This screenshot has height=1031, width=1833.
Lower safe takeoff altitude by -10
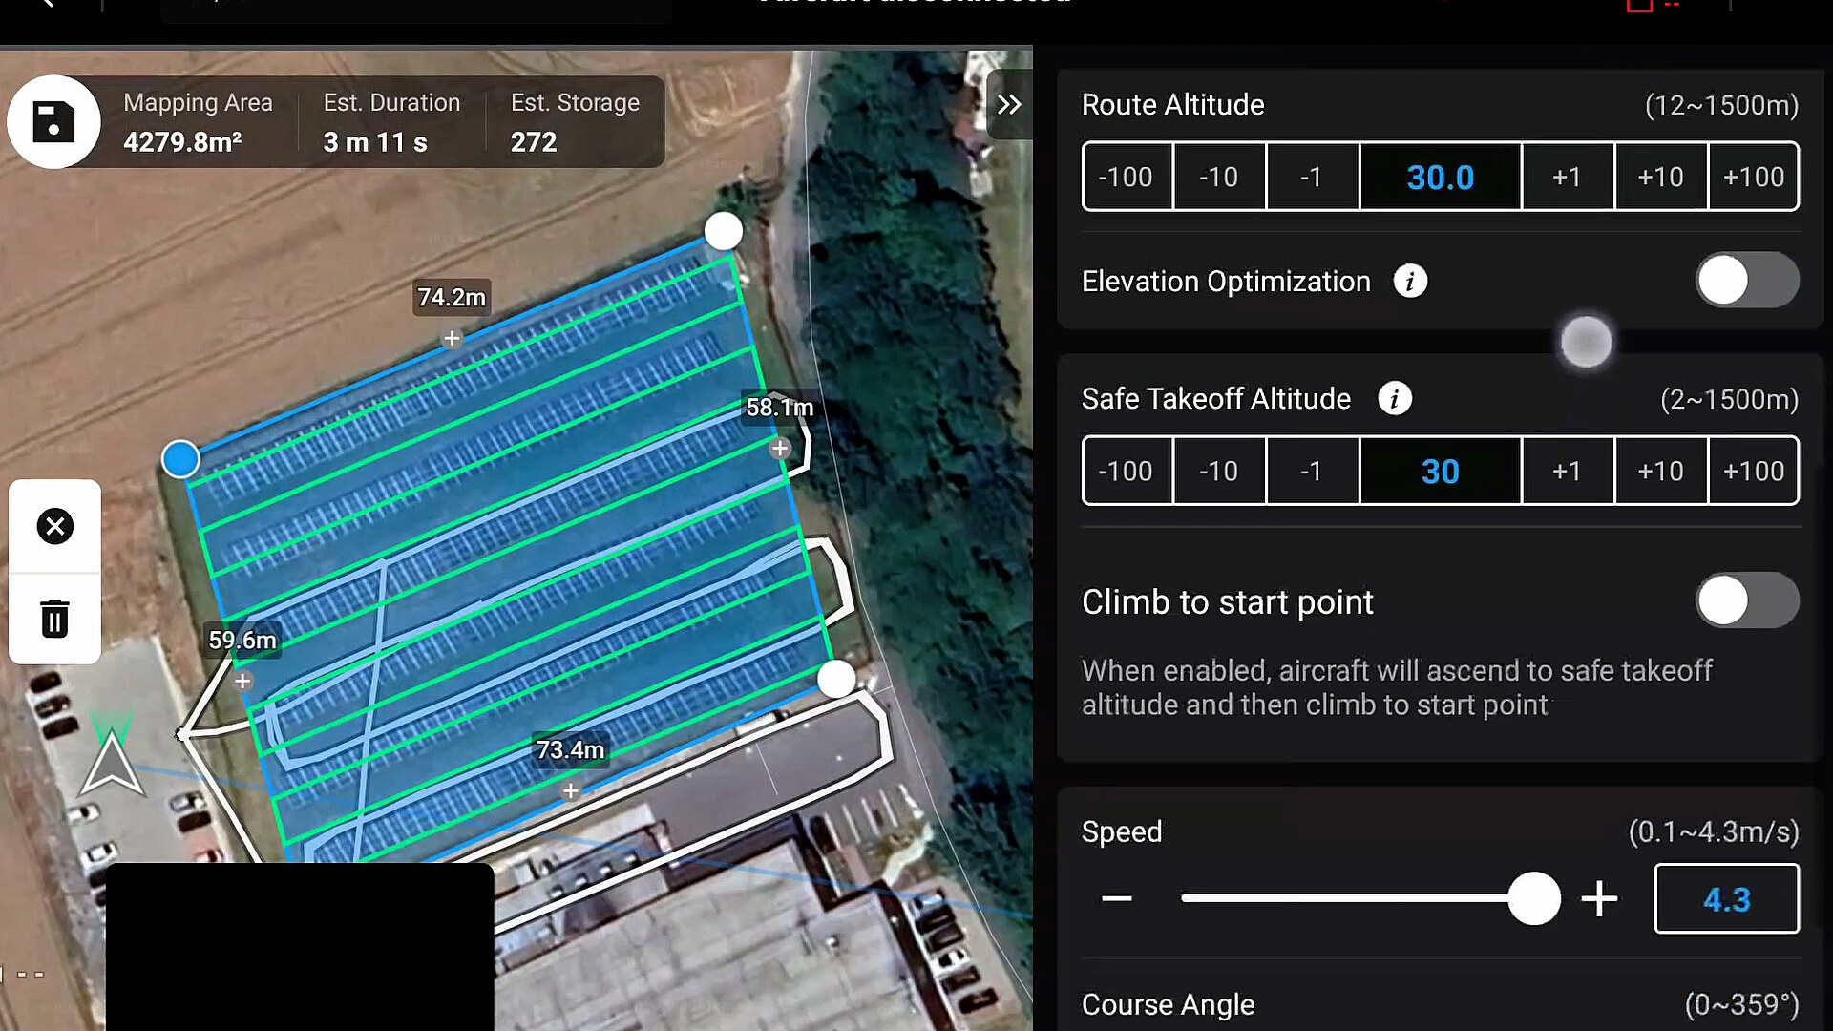point(1218,471)
